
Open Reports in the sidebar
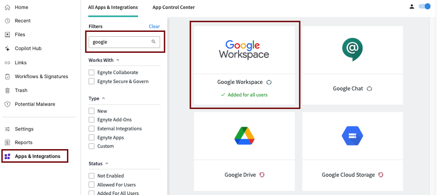click(x=24, y=143)
